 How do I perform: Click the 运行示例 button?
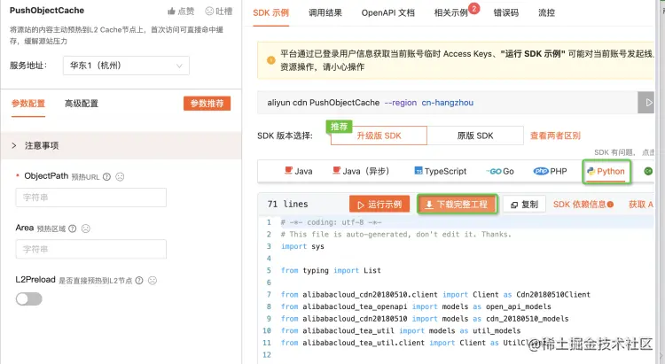pyautogui.click(x=379, y=205)
